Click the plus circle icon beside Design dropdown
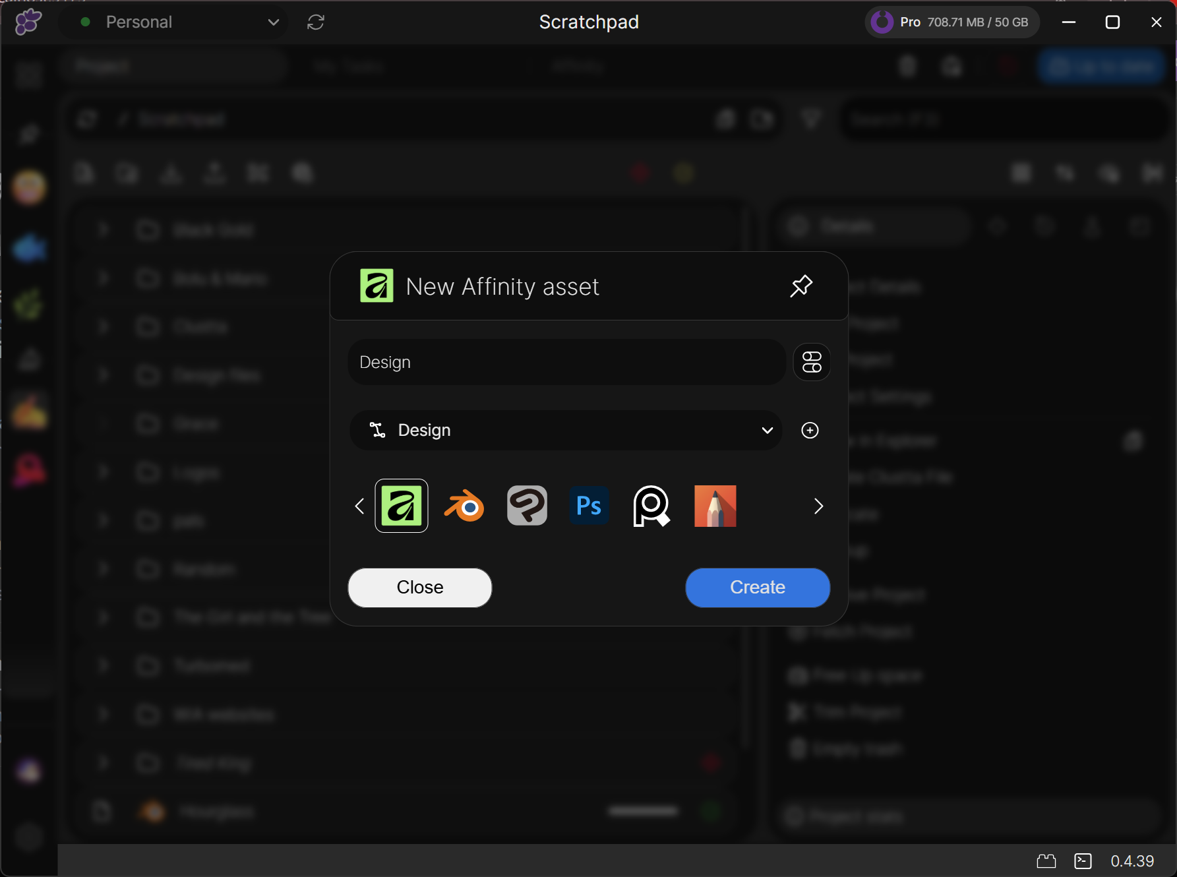This screenshot has width=1177, height=877. pyautogui.click(x=810, y=430)
